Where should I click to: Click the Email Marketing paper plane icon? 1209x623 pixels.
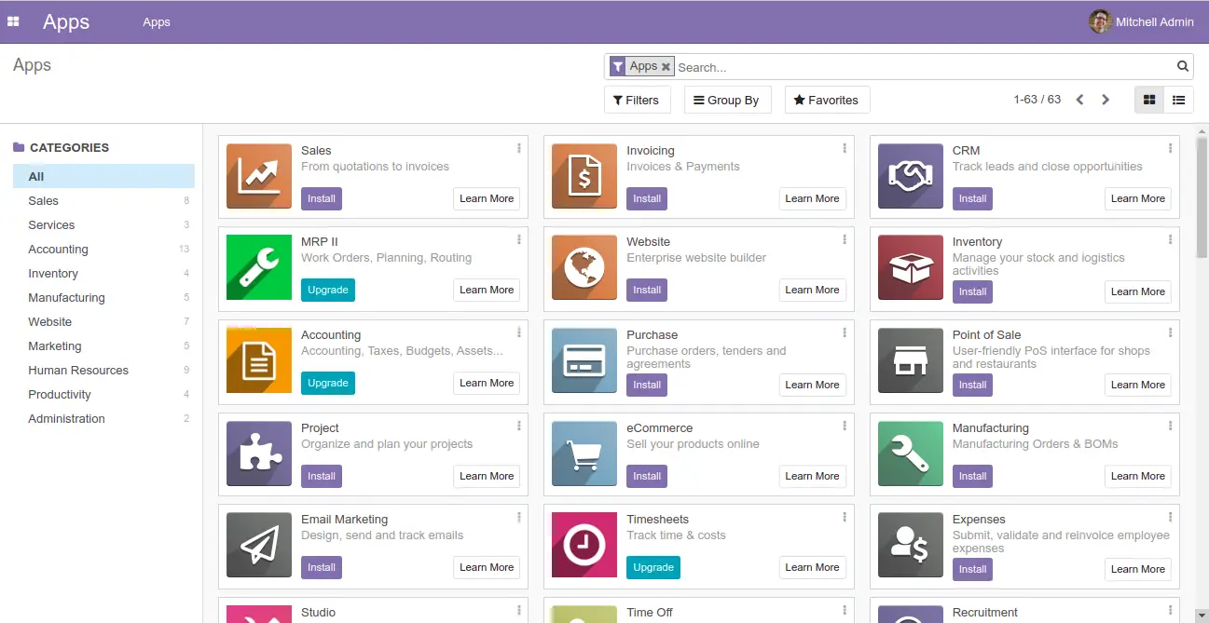[259, 545]
